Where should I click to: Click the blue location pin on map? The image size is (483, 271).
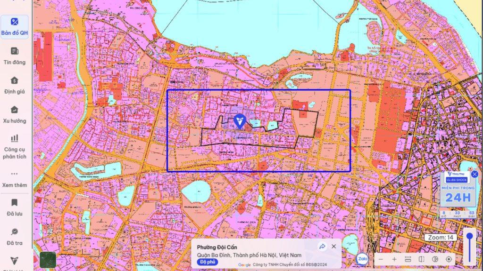click(240, 121)
